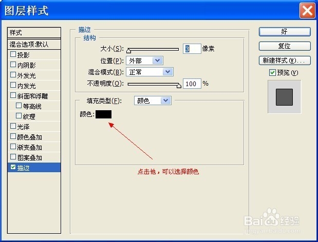Click the 大小 pixel value input field

192,49
